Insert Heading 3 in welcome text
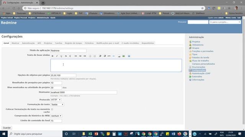Screen dimensions: 245x137 click(x=85, y=56)
